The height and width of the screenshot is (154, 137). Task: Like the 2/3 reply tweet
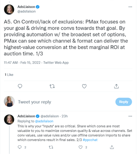tap(80, 147)
